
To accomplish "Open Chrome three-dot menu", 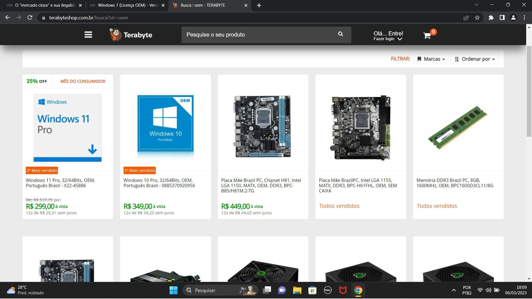I will click(524, 17).
